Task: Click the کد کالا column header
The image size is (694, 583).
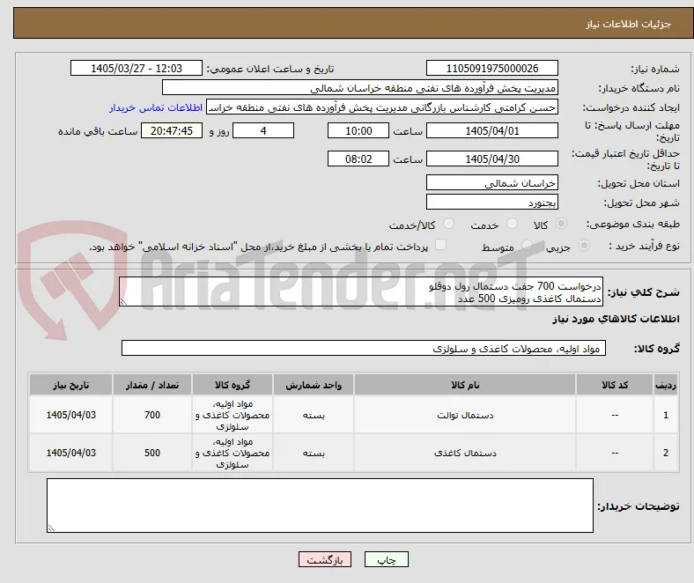Action: click(615, 385)
